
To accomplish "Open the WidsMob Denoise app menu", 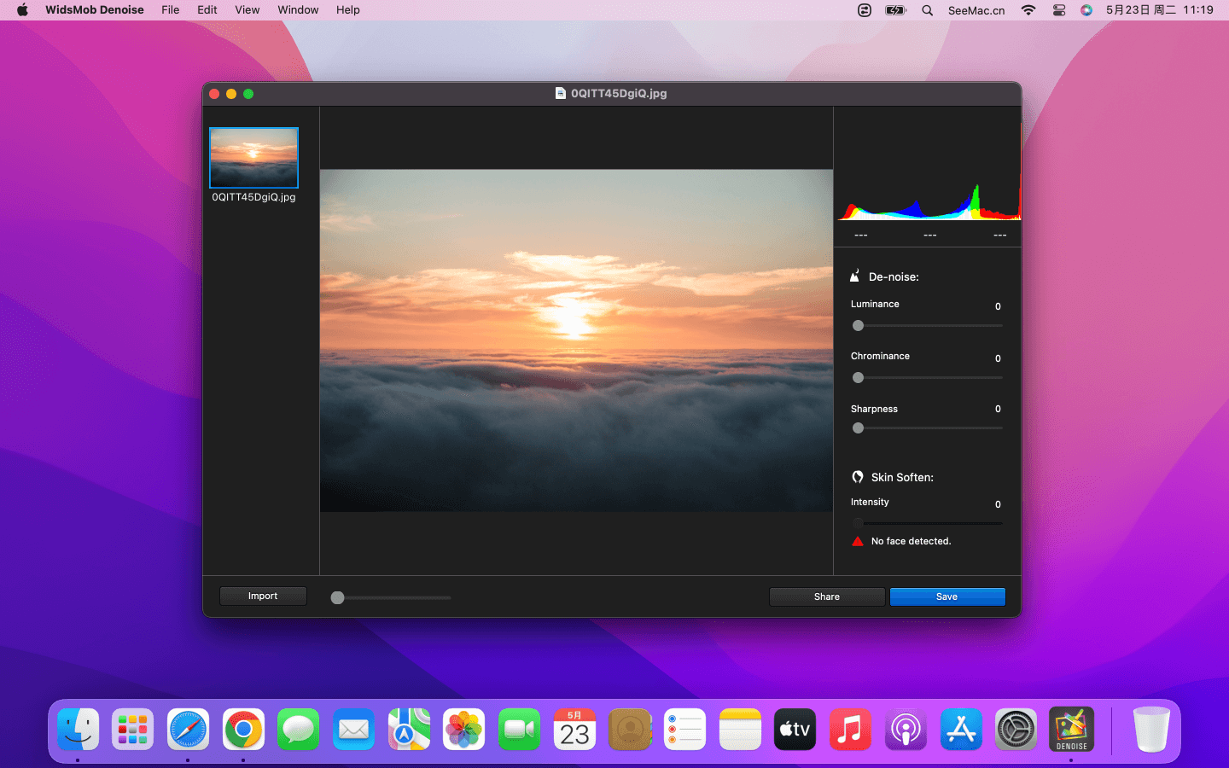I will (x=95, y=10).
